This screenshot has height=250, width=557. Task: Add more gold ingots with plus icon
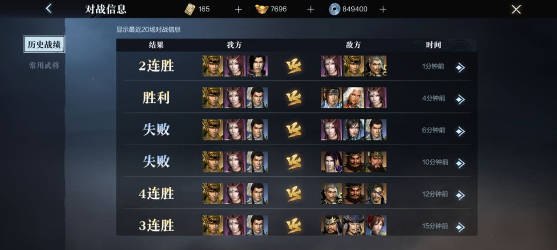(310, 10)
